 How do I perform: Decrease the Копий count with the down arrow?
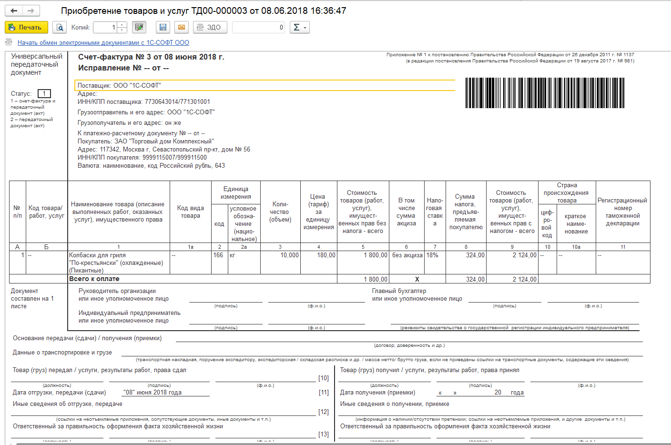click(122, 30)
